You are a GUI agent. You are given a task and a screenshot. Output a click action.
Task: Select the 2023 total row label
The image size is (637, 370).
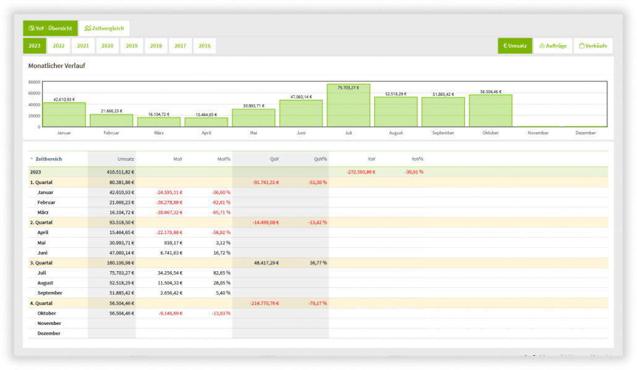tap(35, 172)
